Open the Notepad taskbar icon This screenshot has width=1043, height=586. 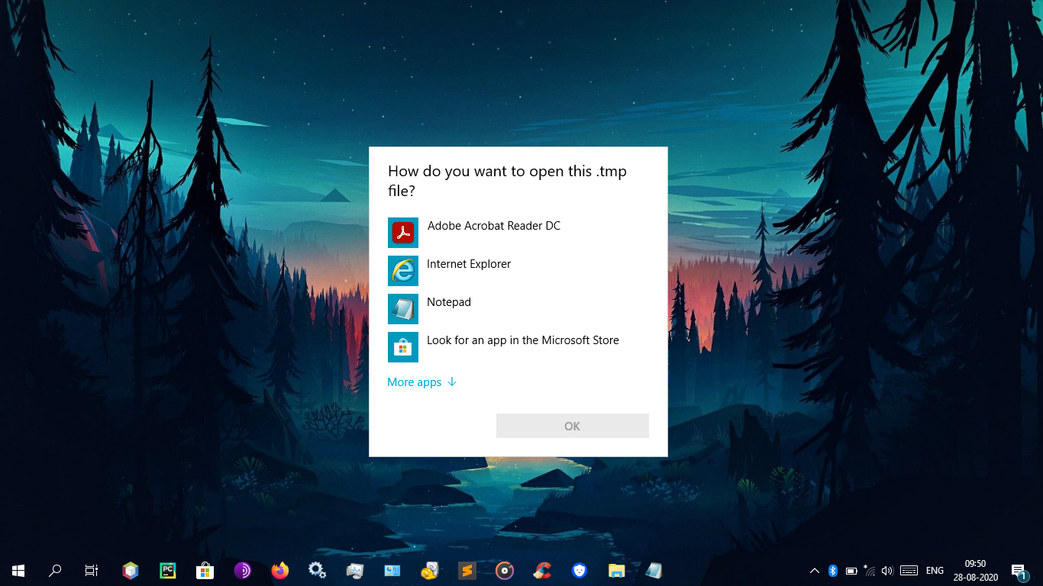(654, 570)
